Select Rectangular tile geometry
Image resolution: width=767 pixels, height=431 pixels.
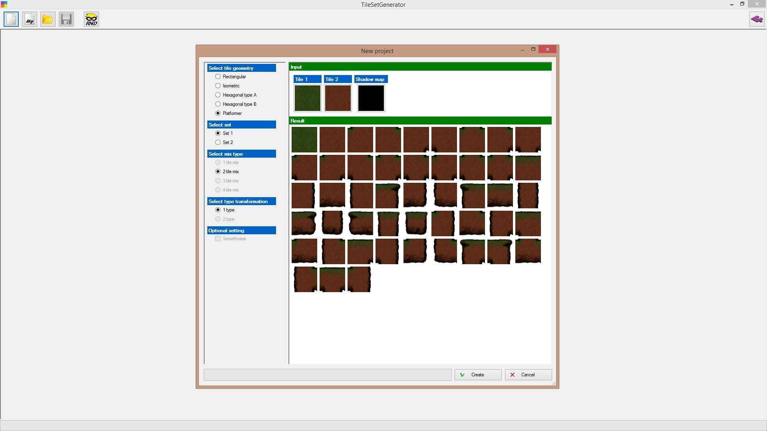218,77
